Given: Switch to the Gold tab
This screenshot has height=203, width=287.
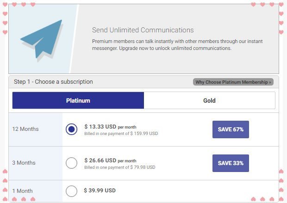Looking at the screenshot, I should [x=209, y=100].
